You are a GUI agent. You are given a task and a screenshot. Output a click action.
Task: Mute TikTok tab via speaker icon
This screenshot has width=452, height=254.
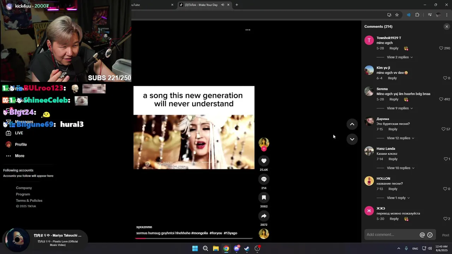[x=223, y=5]
